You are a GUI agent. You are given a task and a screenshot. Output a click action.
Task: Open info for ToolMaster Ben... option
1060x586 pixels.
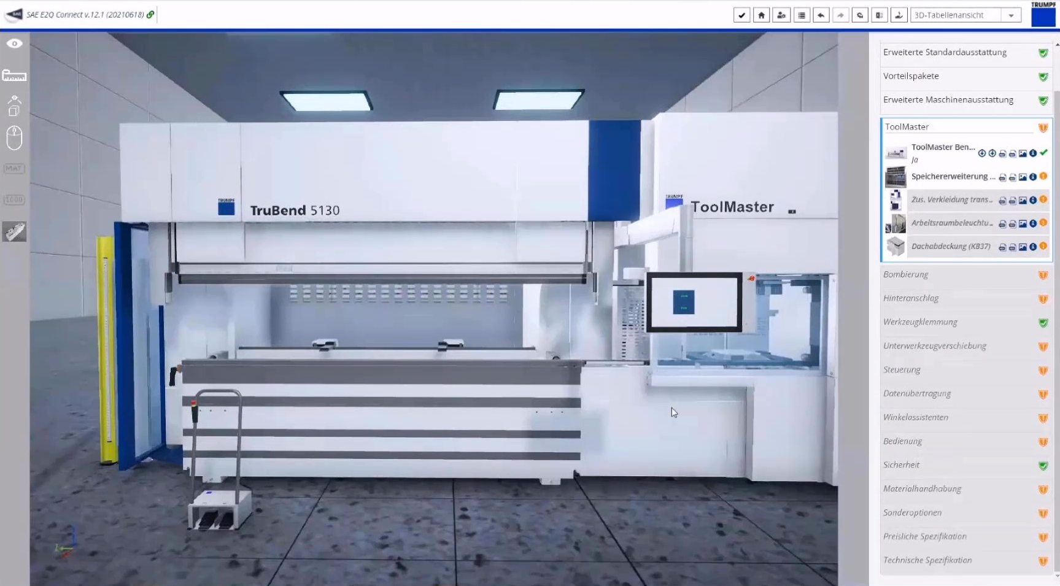(1033, 153)
